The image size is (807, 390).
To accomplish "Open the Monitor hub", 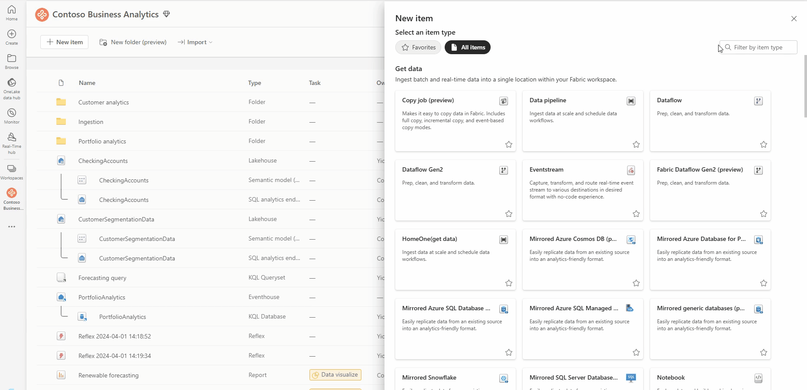I will click(x=11, y=114).
